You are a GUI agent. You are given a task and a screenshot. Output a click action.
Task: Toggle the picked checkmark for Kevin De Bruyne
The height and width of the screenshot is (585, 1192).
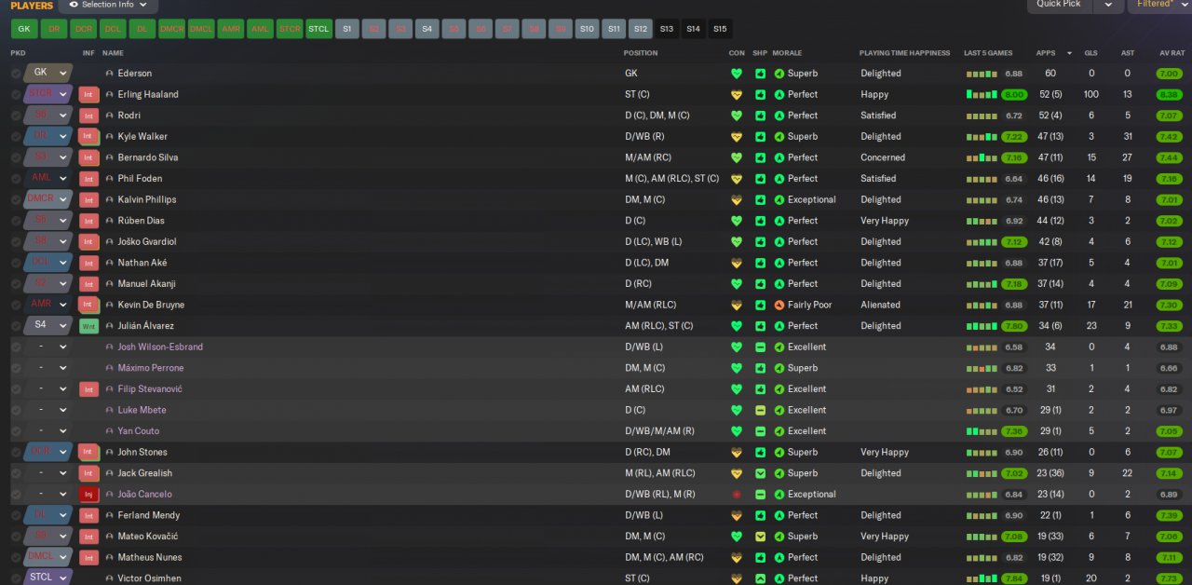tap(16, 305)
